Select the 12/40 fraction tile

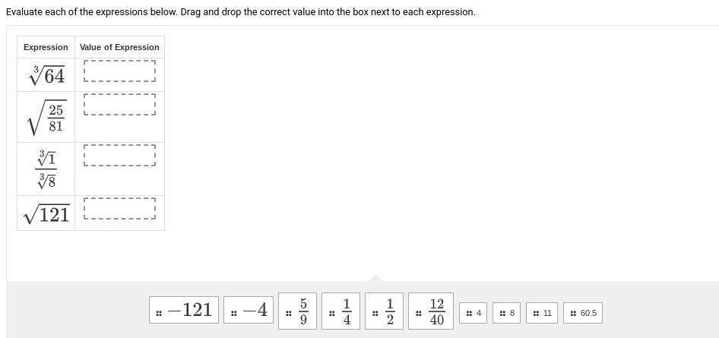click(431, 311)
